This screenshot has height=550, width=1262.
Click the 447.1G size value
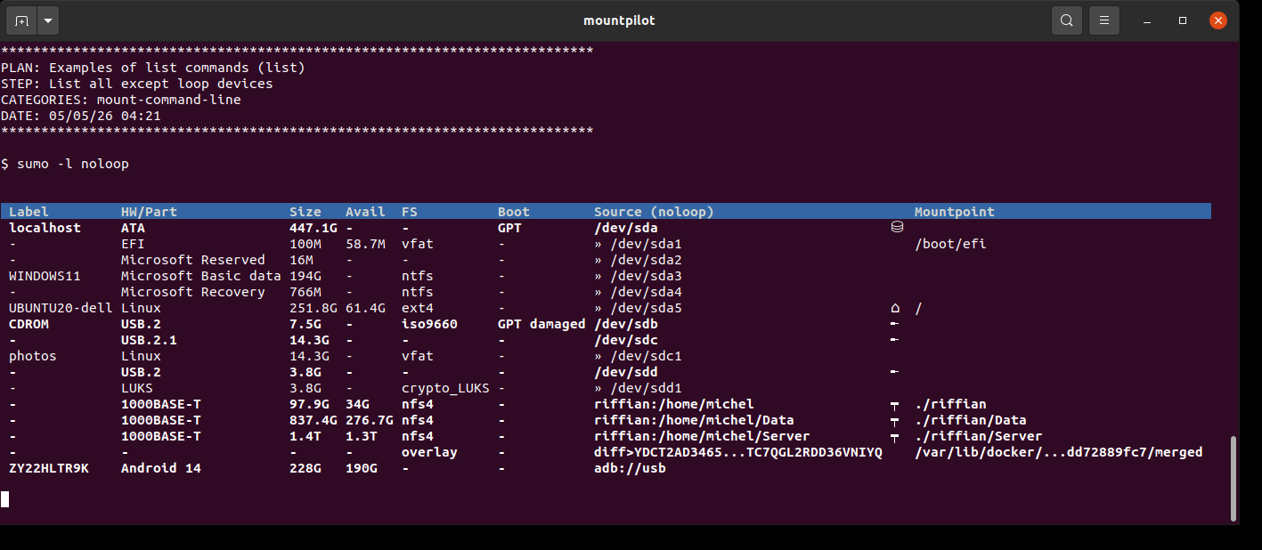click(x=313, y=228)
